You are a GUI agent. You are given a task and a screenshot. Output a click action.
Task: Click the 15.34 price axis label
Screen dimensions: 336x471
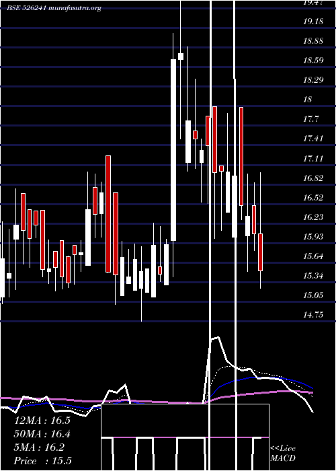point(313,276)
